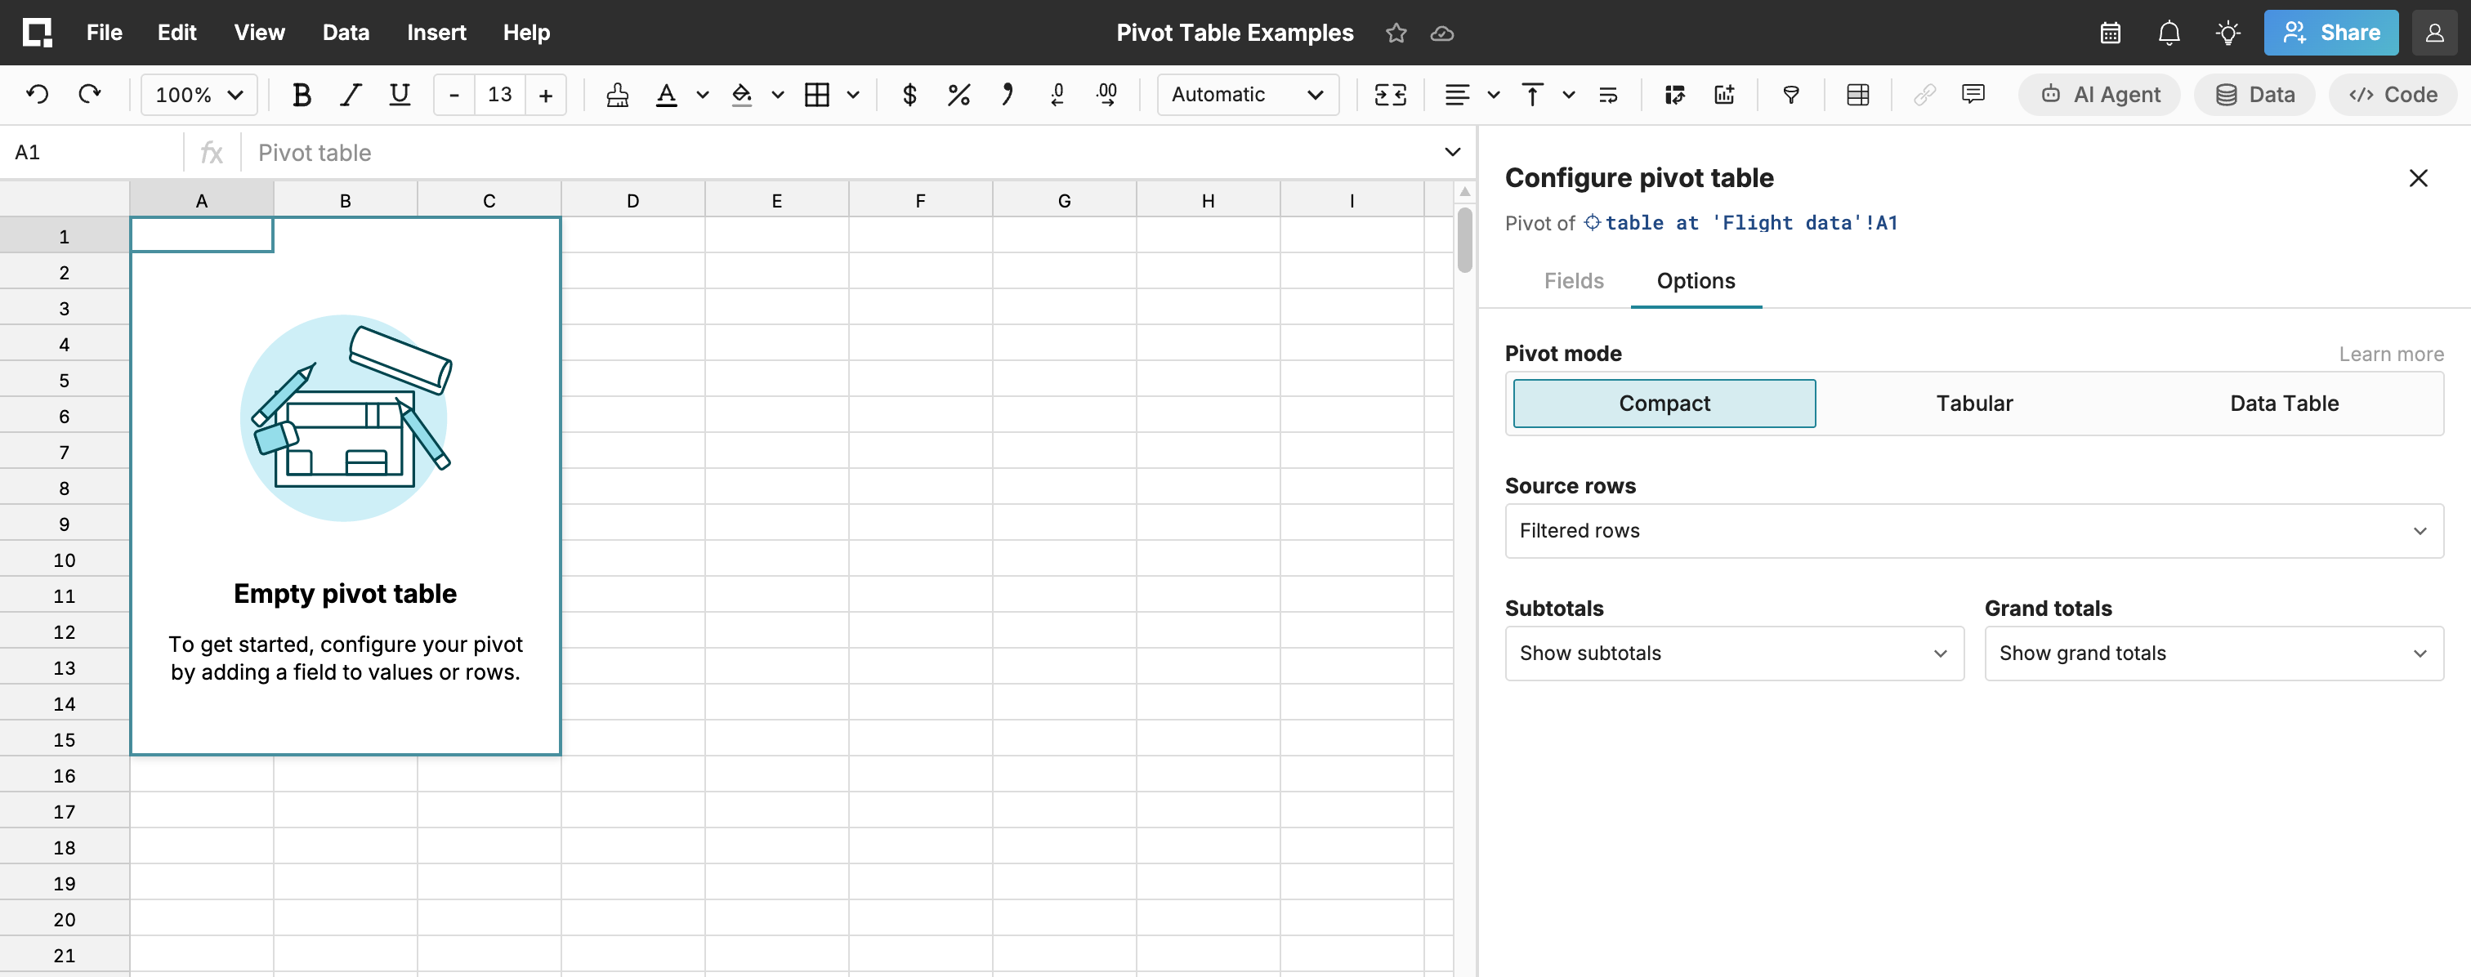Format as percent
This screenshot has height=977, width=2471.
click(958, 94)
